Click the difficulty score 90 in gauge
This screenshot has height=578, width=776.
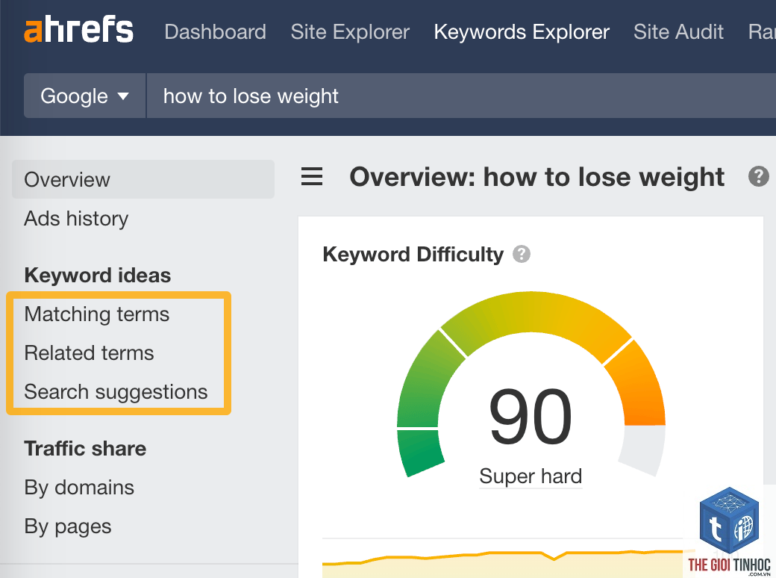pyautogui.click(x=531, y=416)
